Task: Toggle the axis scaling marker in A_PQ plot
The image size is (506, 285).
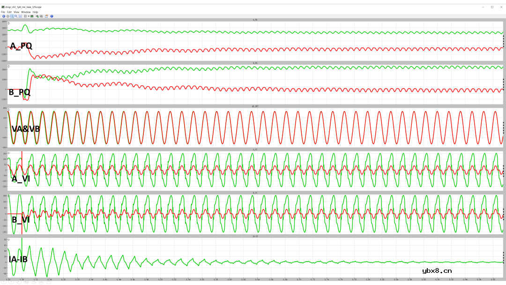Action: [9, 23]
